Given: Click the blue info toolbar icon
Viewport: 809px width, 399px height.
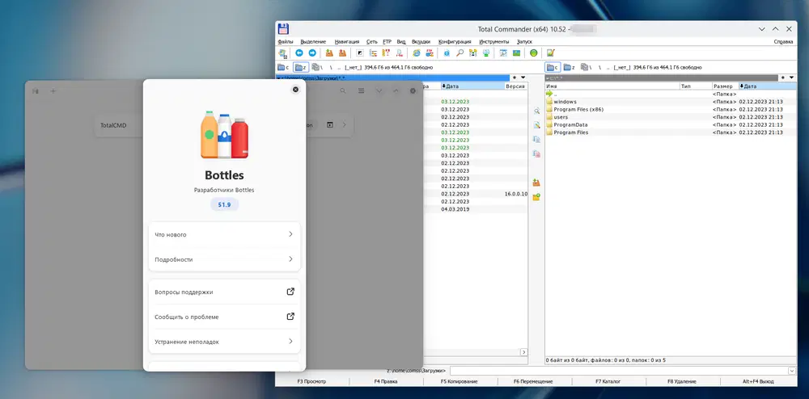Looking at the screenshot, I should click(447, 53).
